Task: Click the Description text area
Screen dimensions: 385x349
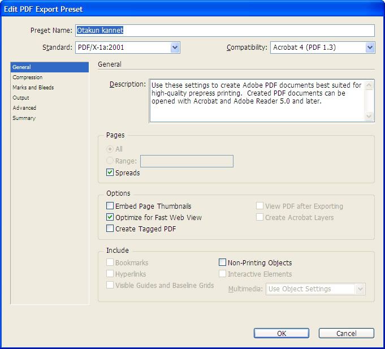Action: point(257,101)
